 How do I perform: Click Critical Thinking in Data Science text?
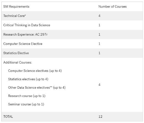(x=27, y=25)
